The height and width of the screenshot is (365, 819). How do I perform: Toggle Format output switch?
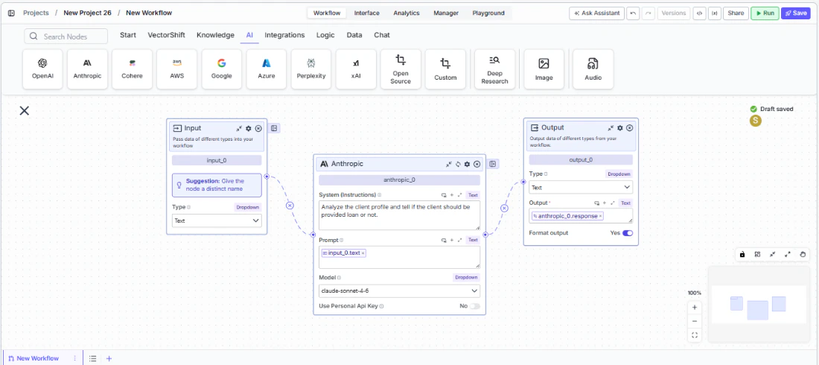tap(628, 232)
